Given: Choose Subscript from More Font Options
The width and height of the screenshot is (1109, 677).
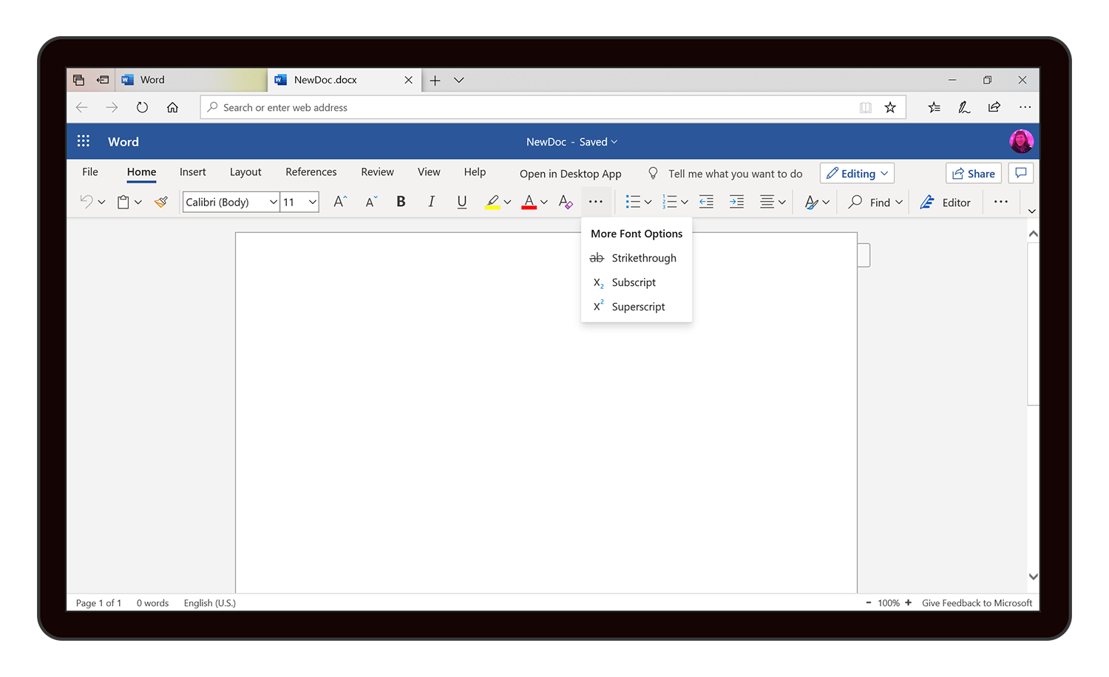Looking at the screenshot, I should click(x=637, y=282).
